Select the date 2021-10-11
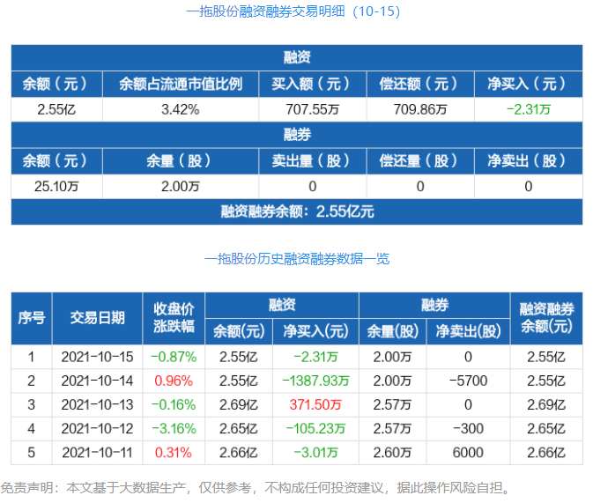Viewport: 593px width, 503px height. [x=97, y=453]
